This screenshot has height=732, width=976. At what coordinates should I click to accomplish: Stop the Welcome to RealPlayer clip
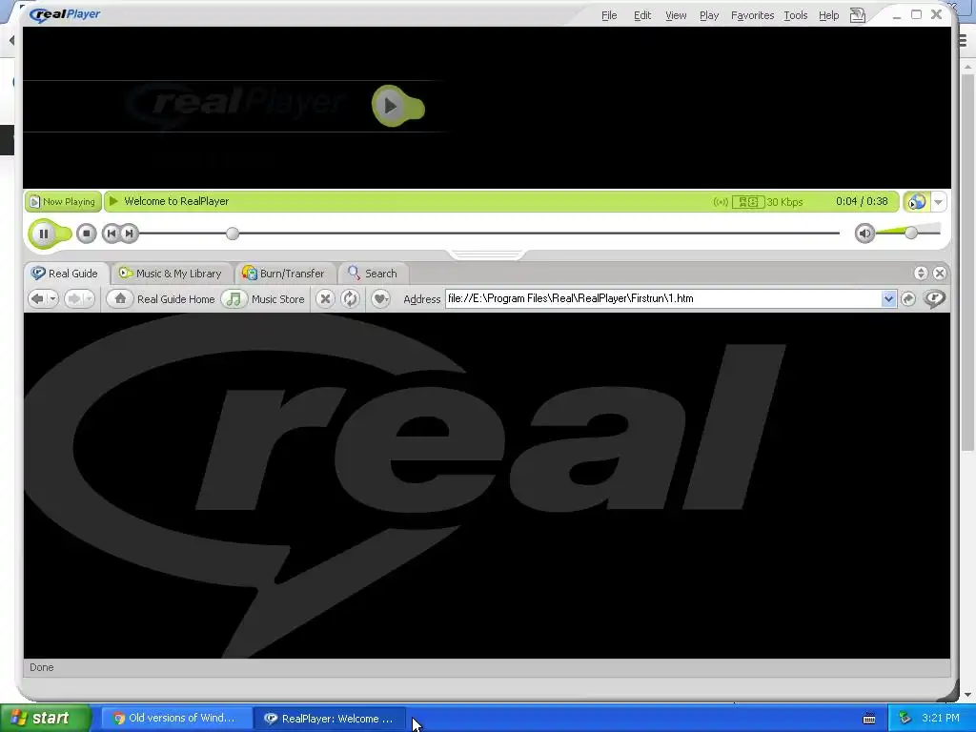pos(87,234)
